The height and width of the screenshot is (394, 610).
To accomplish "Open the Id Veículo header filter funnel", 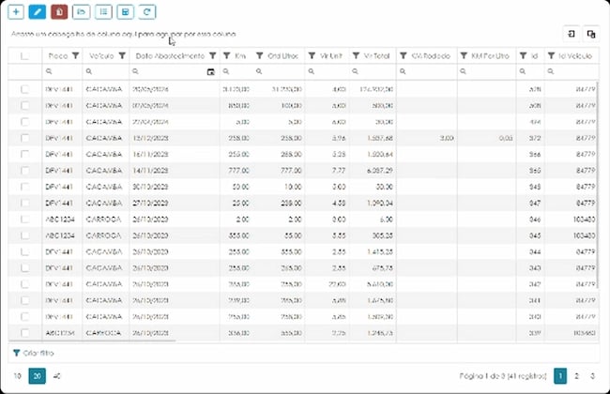I will pyautogui.click(x=551, y=55).
